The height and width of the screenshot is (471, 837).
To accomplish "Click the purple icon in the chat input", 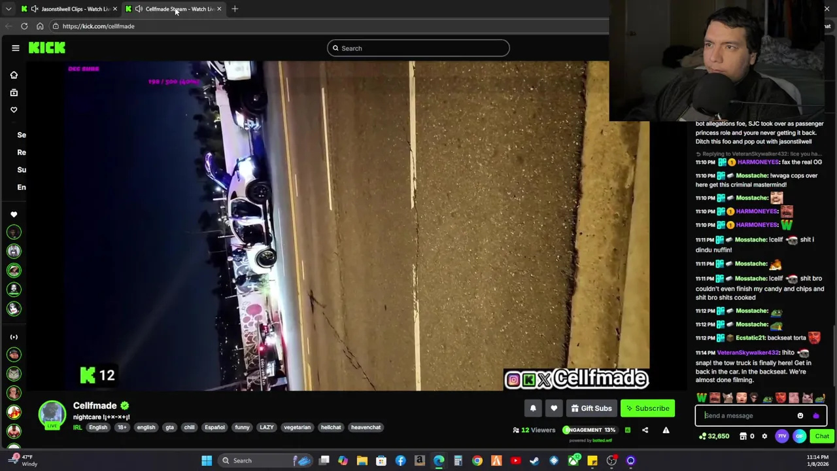I will pos(816,415).
